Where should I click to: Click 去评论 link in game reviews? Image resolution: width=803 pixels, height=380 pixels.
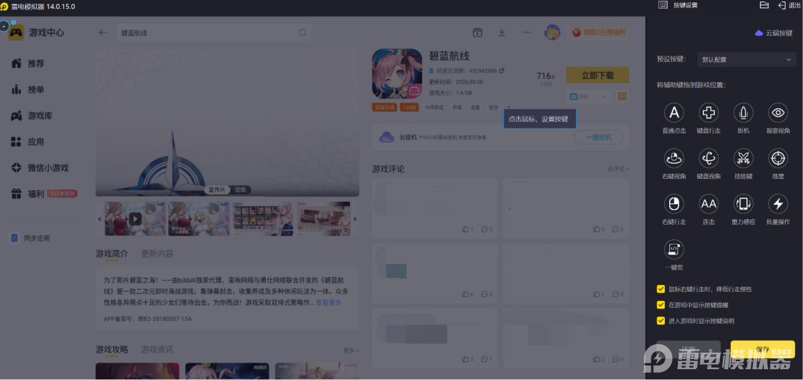point(618,169)
